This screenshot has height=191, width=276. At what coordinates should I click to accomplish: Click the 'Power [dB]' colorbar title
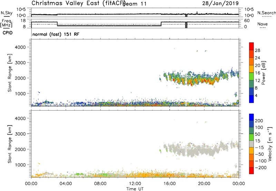[263, 73]
